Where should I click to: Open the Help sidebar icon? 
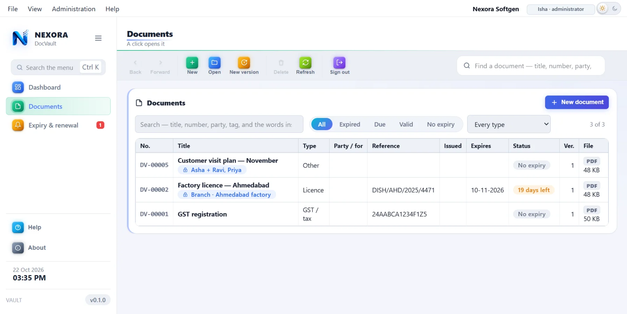tap(18, 227)
